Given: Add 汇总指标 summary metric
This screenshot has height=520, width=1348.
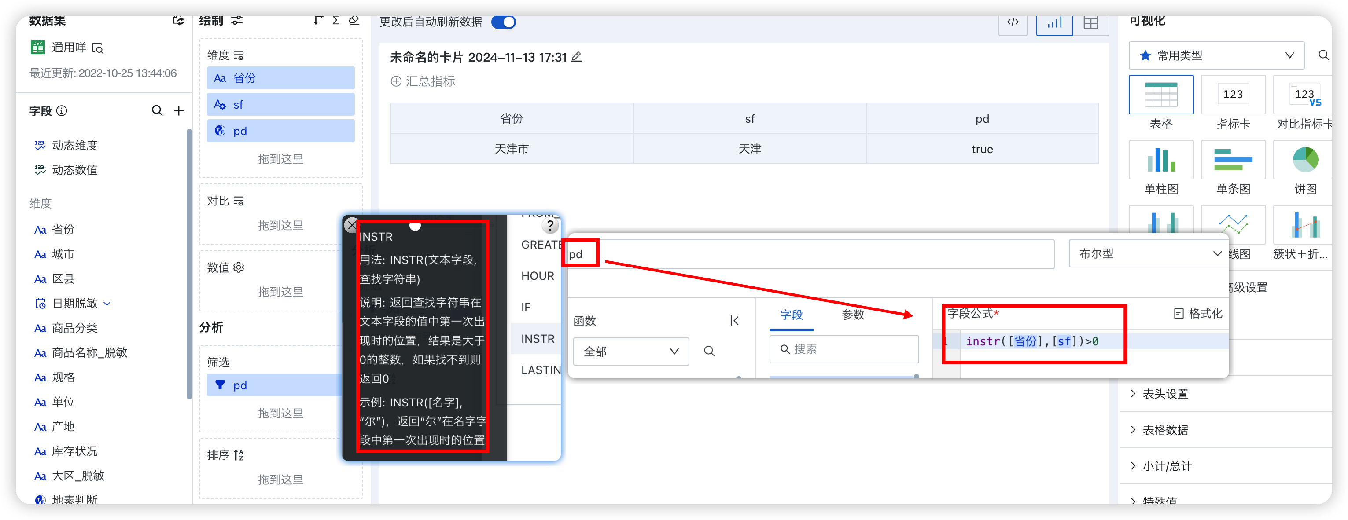Looking at the screenshot, I should click(x=423, y=81).
